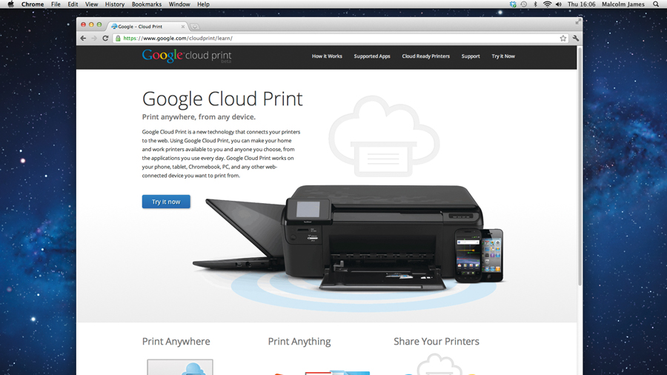Screen dimensions: 667x375
Task: Click 'Print anywhere, from any device.' subtitle
Action: [199, 117]
